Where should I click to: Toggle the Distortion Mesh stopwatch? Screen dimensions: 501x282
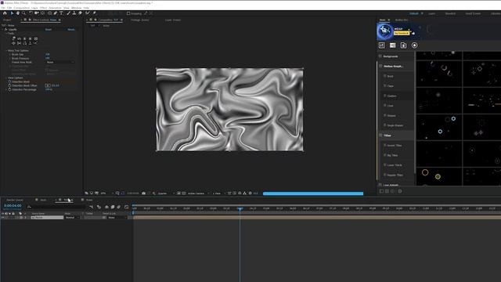(9, 81)
